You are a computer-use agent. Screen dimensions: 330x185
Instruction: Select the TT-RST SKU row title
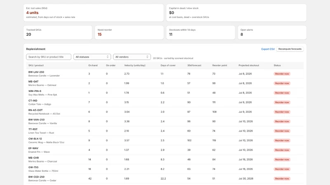click(x=33, y=129)
